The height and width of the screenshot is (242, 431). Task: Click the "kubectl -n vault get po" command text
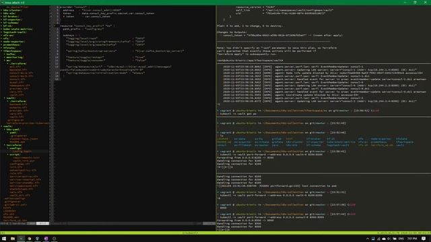click(238, 114)
